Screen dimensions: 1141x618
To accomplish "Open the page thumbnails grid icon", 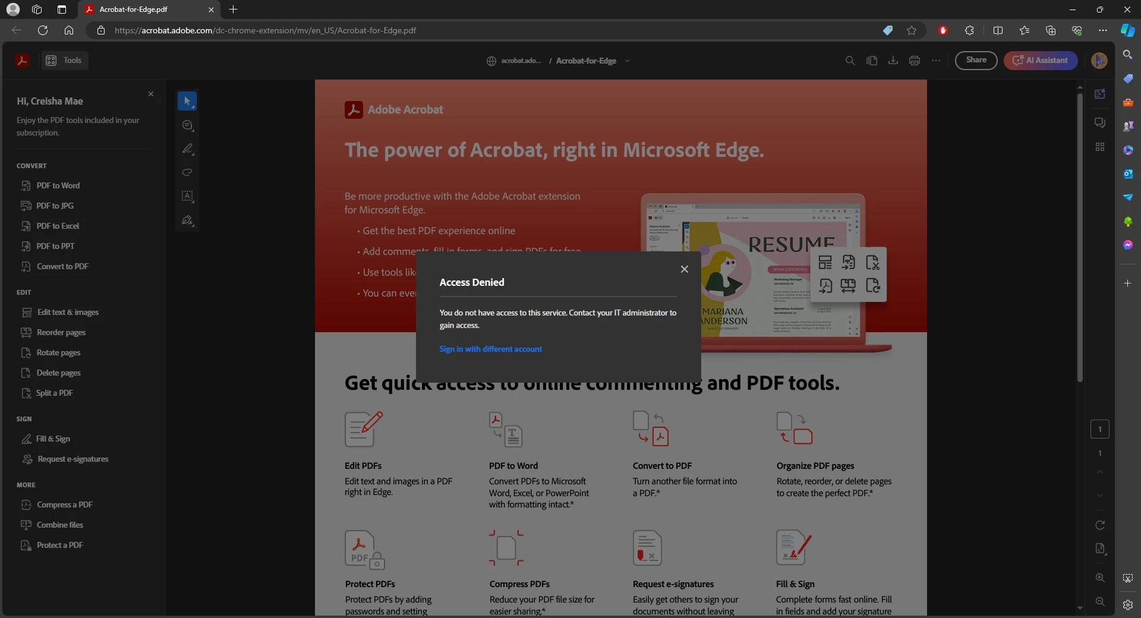I will coord(1100,147).
